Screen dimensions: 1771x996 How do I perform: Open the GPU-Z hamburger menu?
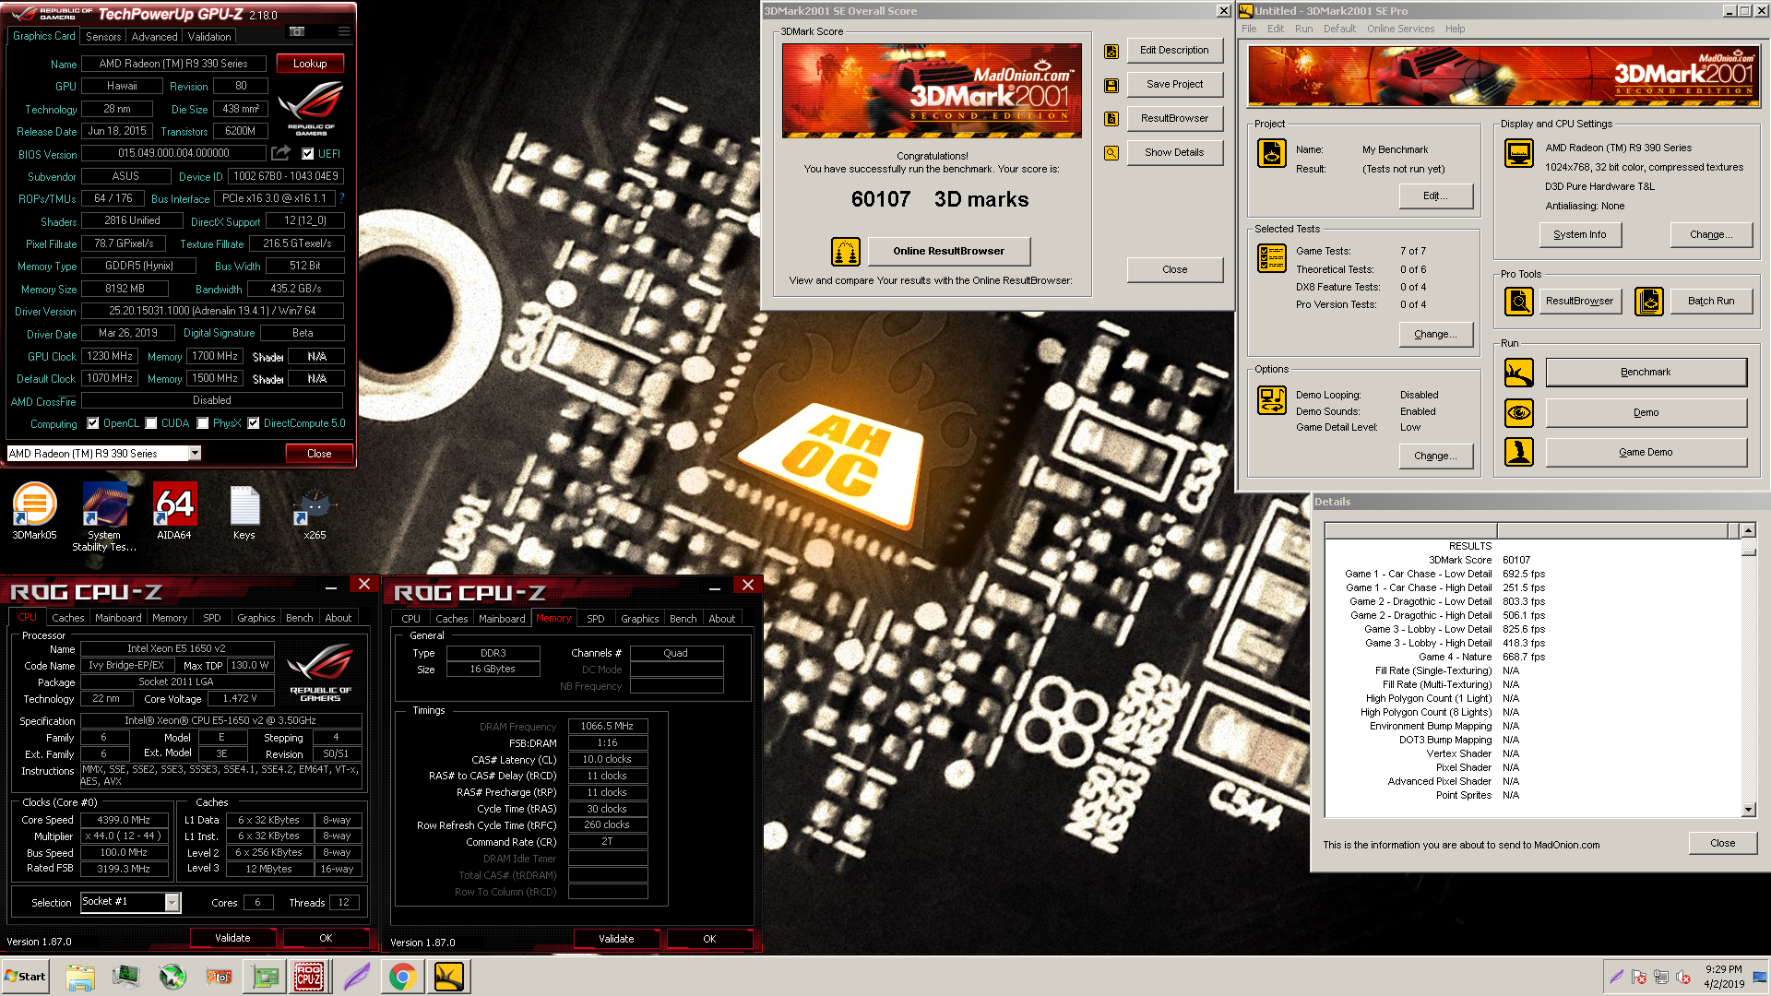[x=344, y=32]
